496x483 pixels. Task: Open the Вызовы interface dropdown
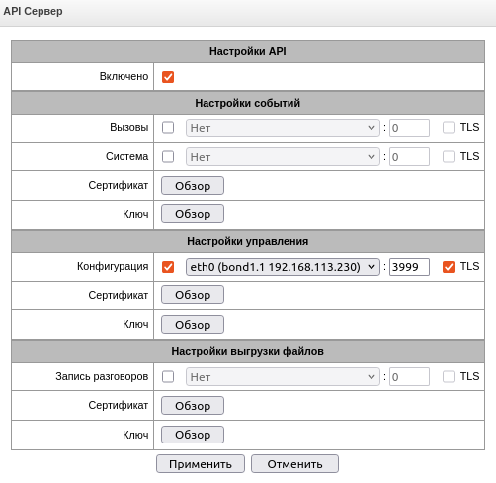[283, 128]
